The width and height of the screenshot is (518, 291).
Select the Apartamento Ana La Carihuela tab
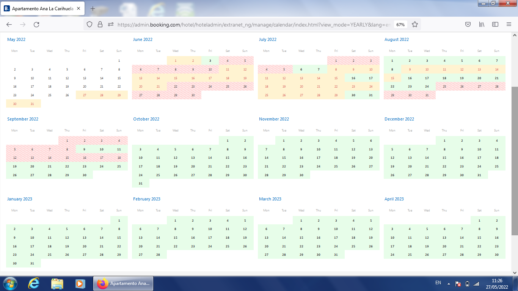click(x=42, y=8)
